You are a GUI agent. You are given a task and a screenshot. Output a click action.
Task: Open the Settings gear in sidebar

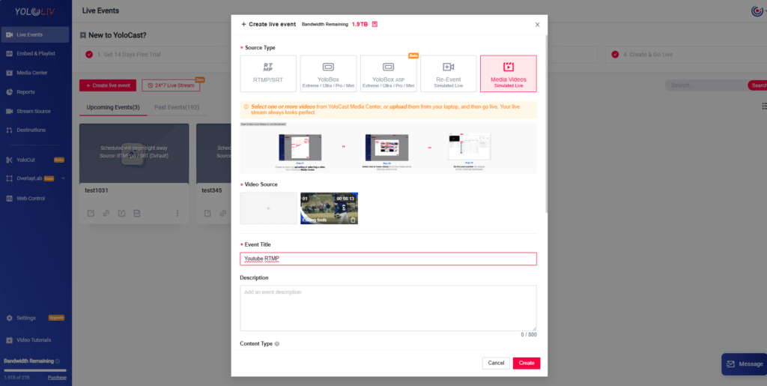click(9, 318)
